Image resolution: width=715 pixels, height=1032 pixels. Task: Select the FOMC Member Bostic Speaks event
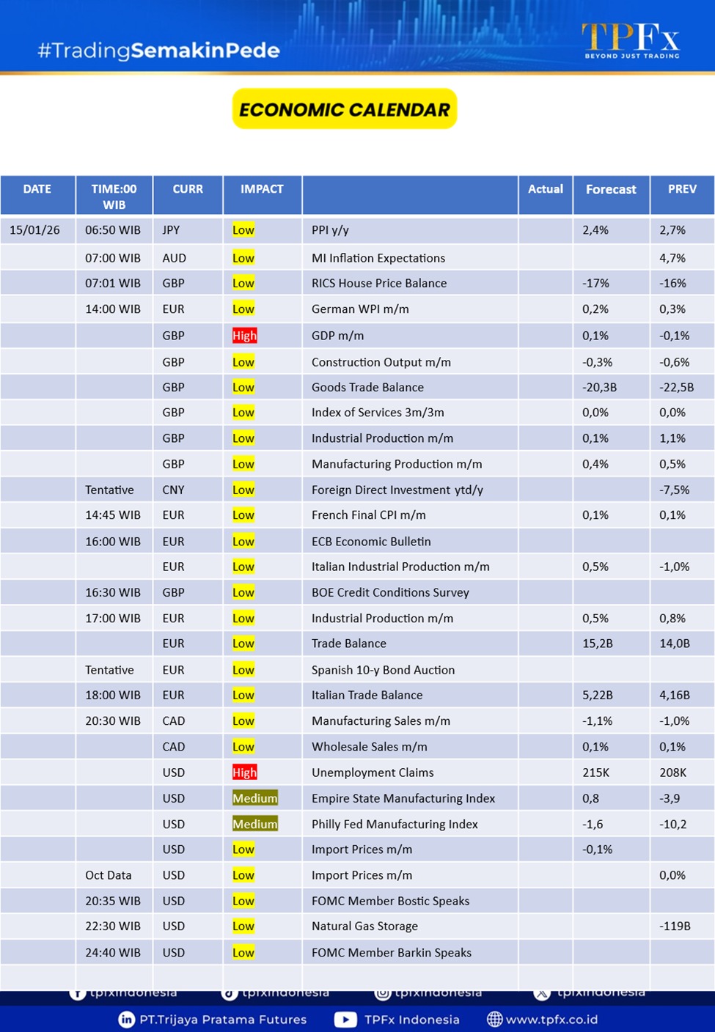coord(390,901)
